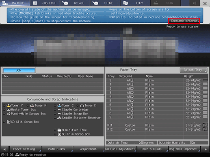Click the Status column header in job list

(47, 76)
